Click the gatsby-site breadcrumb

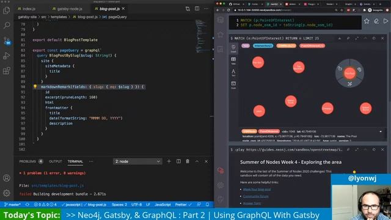pyautogui.click(x=27, y=17)
